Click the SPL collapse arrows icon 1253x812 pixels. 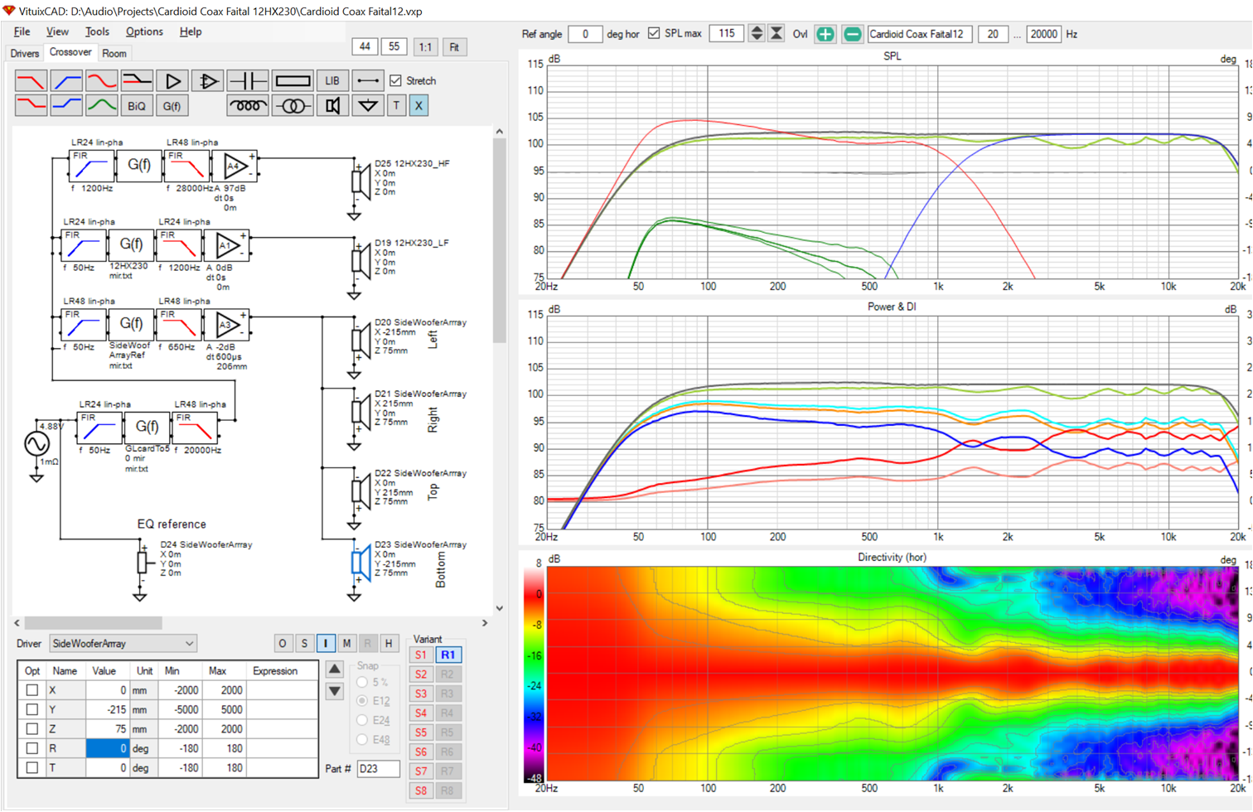[776, 34]
